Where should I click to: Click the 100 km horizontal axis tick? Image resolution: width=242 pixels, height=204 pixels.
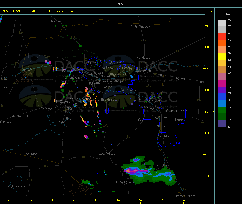(139, 200)
